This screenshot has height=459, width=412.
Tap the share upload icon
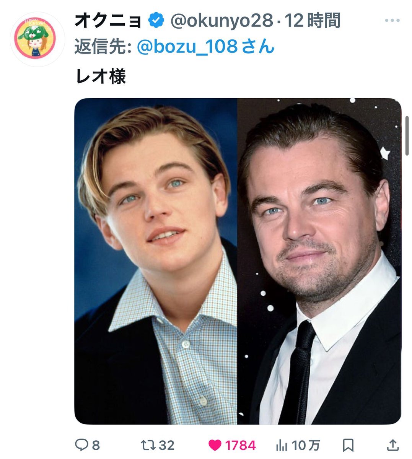click(x=392, y=445)
